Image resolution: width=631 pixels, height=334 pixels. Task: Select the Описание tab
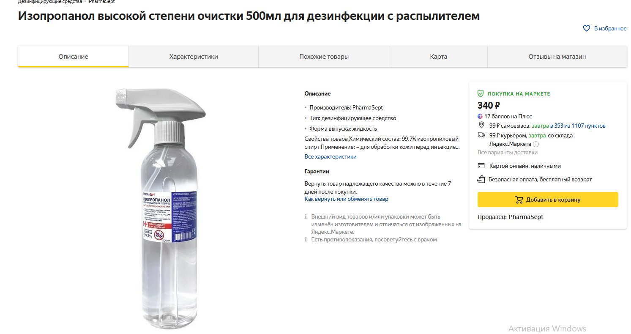click(x=73, y=57)
